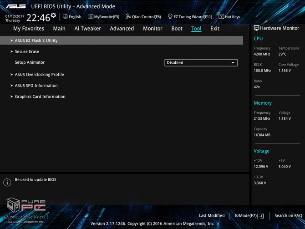Screen dimensions: 305x229
Task: Open MyFavorite(F3) shortcut
Action: tap(103, 17)
